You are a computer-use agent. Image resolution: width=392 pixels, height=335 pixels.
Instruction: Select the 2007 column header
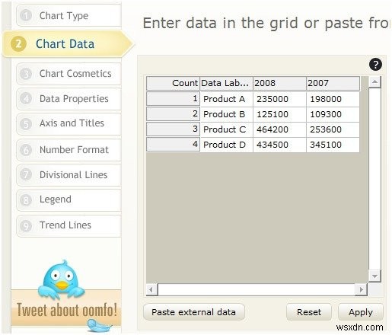(333, 83)
